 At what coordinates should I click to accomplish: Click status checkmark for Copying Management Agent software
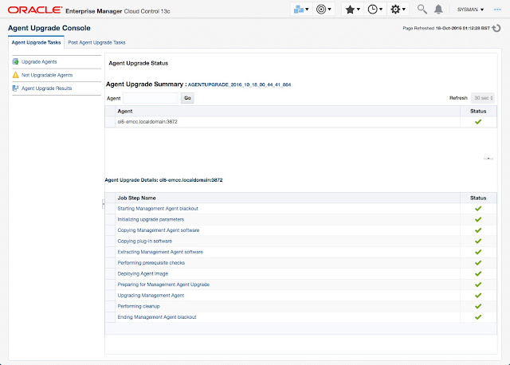pyautogui.click(x=478, y=230)
